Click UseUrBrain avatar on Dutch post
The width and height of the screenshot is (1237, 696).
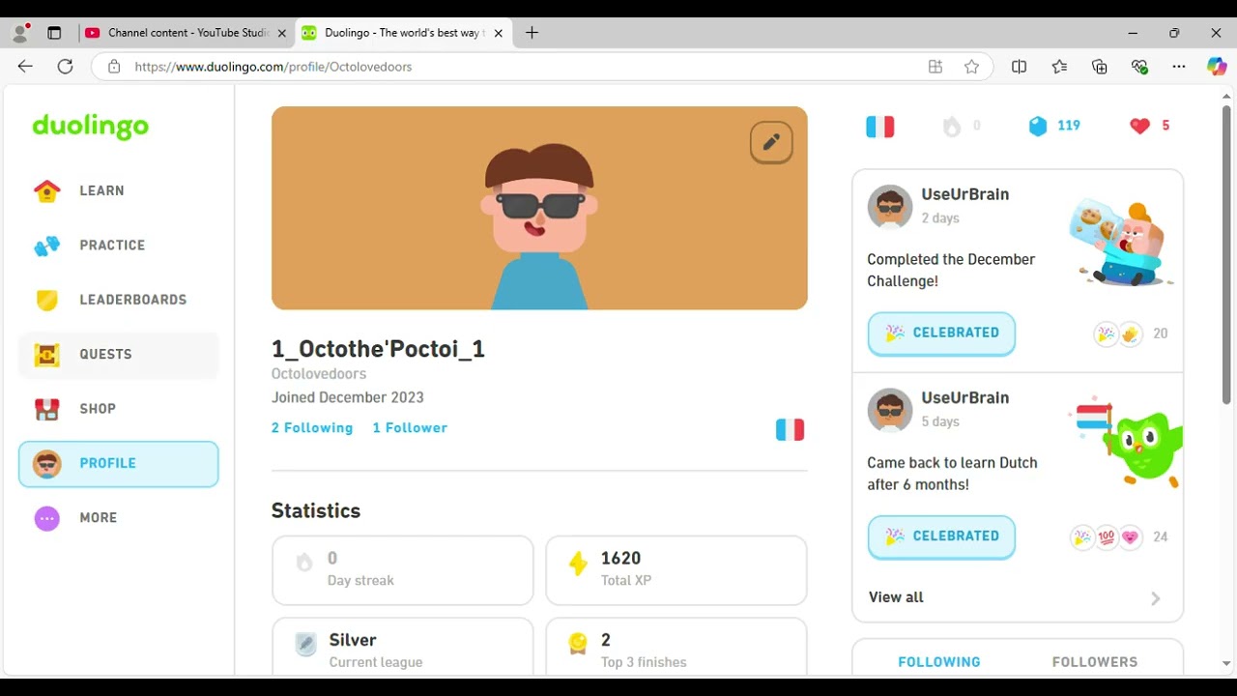[890, 411]
